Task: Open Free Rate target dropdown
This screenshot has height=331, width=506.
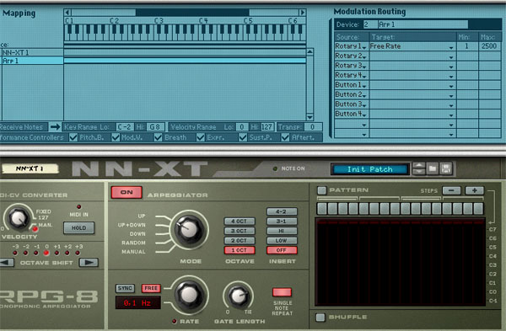Action: (451, 47)
